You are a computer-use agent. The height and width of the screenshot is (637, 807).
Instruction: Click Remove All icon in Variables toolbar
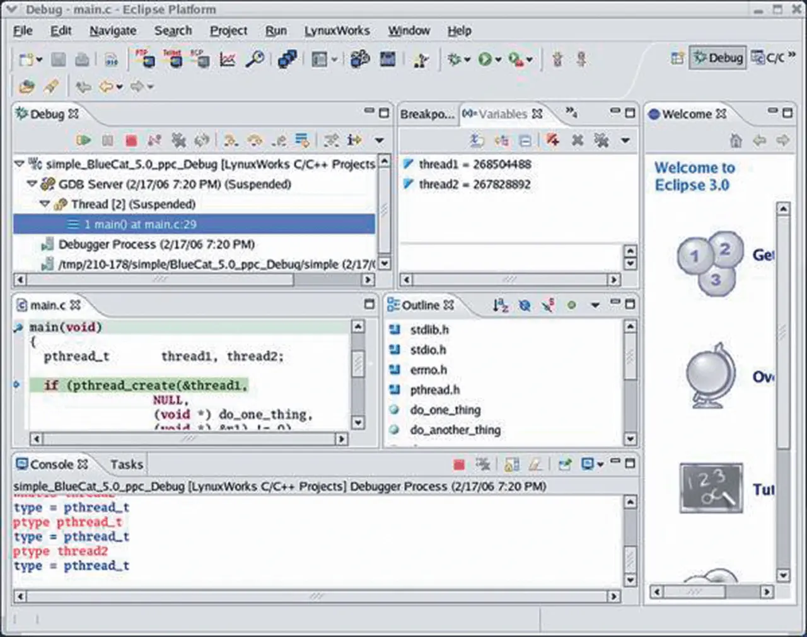click(601, 140)
